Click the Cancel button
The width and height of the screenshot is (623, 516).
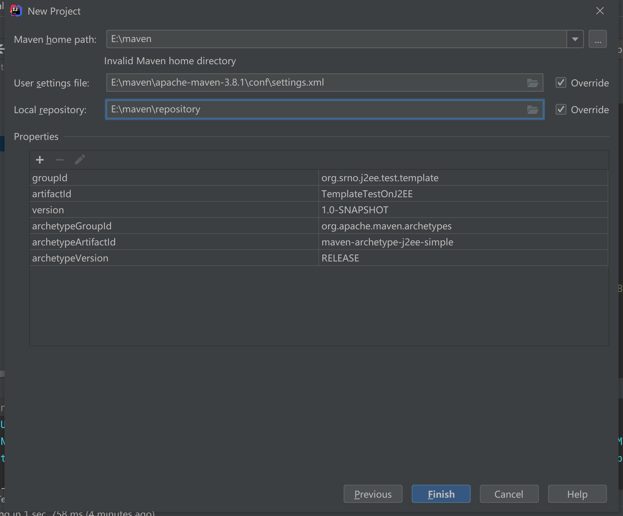tap(509, 494)
